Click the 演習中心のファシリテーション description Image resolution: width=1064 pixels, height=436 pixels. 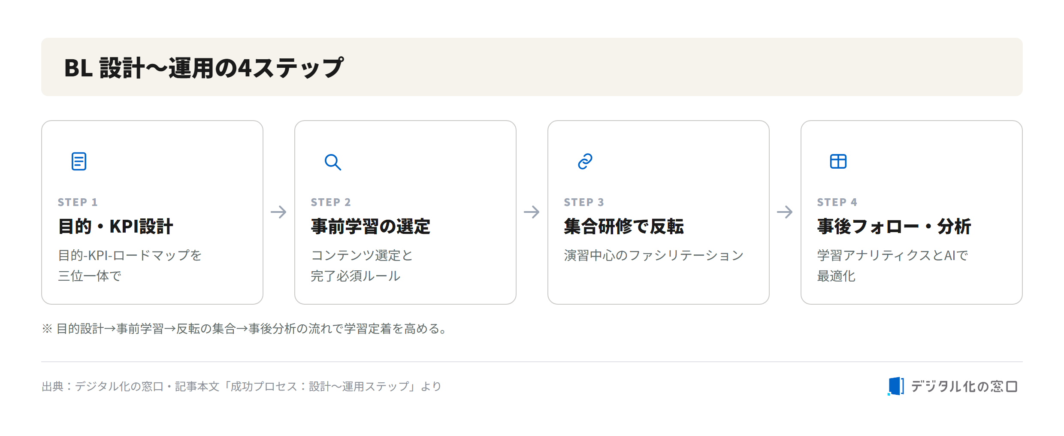point(654,255)
